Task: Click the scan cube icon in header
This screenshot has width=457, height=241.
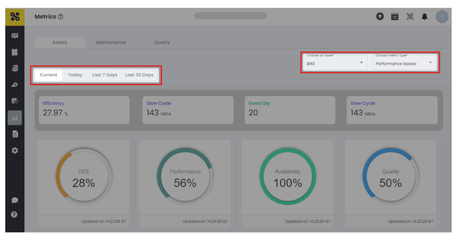Action: click(410, 17)
